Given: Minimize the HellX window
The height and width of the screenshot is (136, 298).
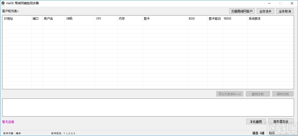Looking at the screenshot, I should pyautogui.click(x=270, y=3).
